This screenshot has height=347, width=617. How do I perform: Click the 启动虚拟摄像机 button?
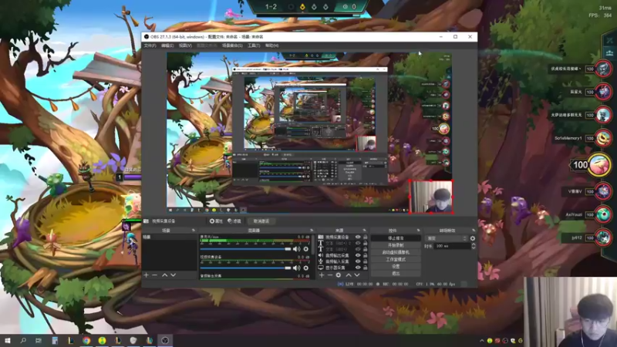pyautogui.click(x=396, y=252)
